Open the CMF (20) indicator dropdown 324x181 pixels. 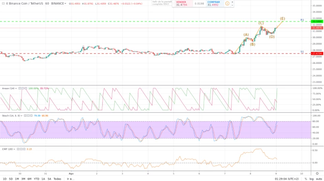tap(14, 149)
